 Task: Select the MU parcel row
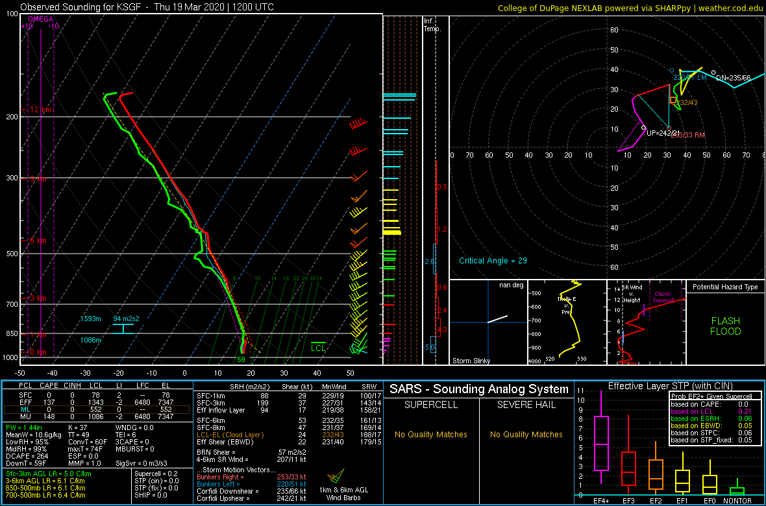point(98,416)
